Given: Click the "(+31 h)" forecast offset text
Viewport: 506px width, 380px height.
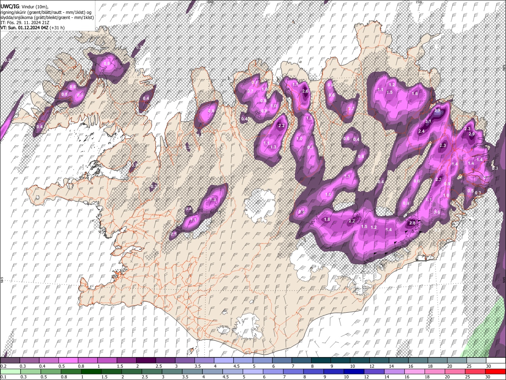Looking at the screenshot, I should pos(57,28).
